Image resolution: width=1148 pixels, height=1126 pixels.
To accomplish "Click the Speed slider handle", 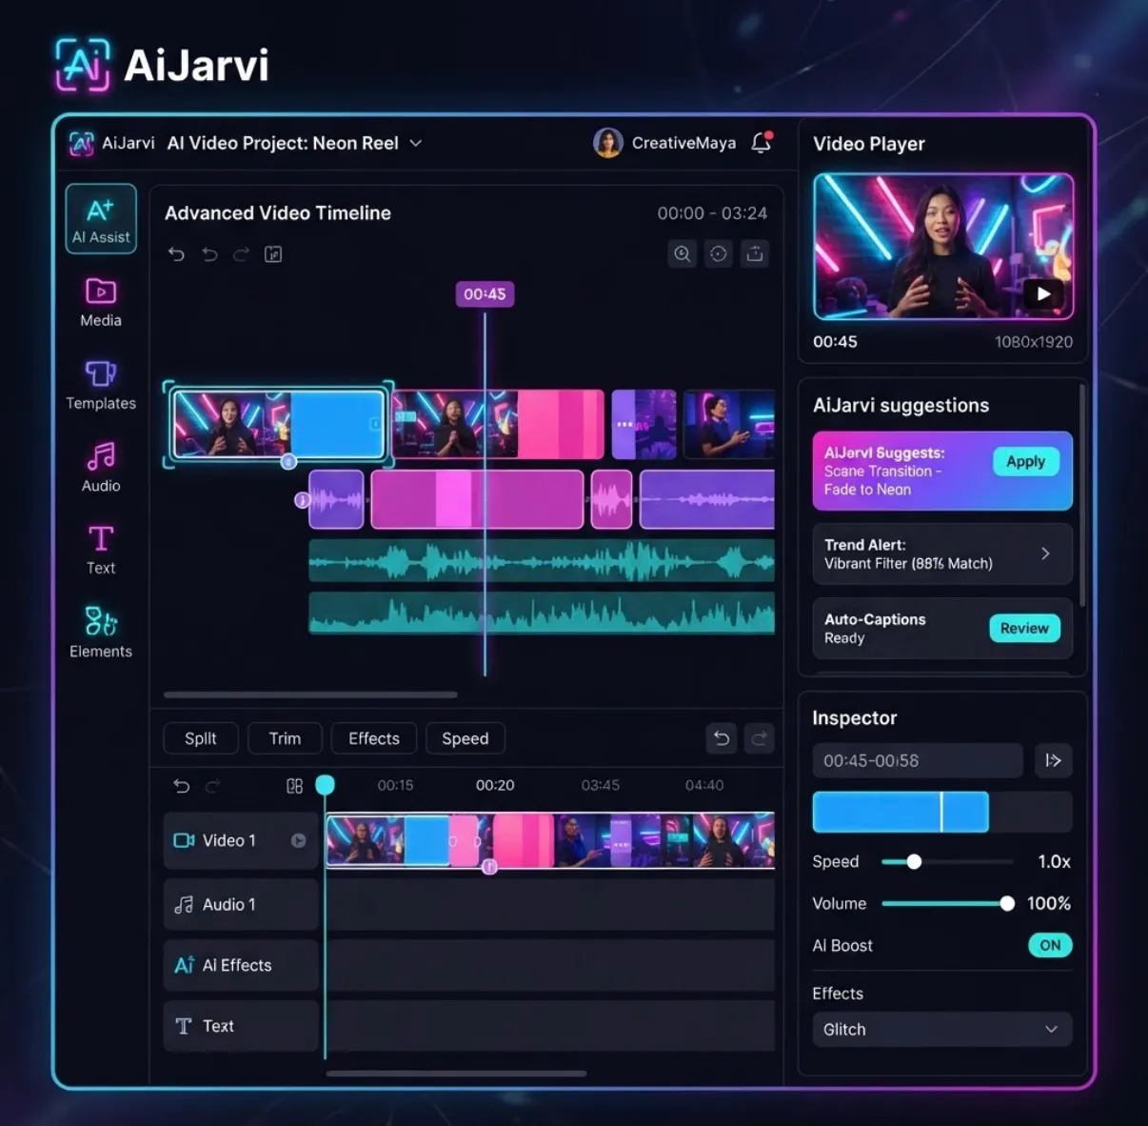I will click(914, 862).
